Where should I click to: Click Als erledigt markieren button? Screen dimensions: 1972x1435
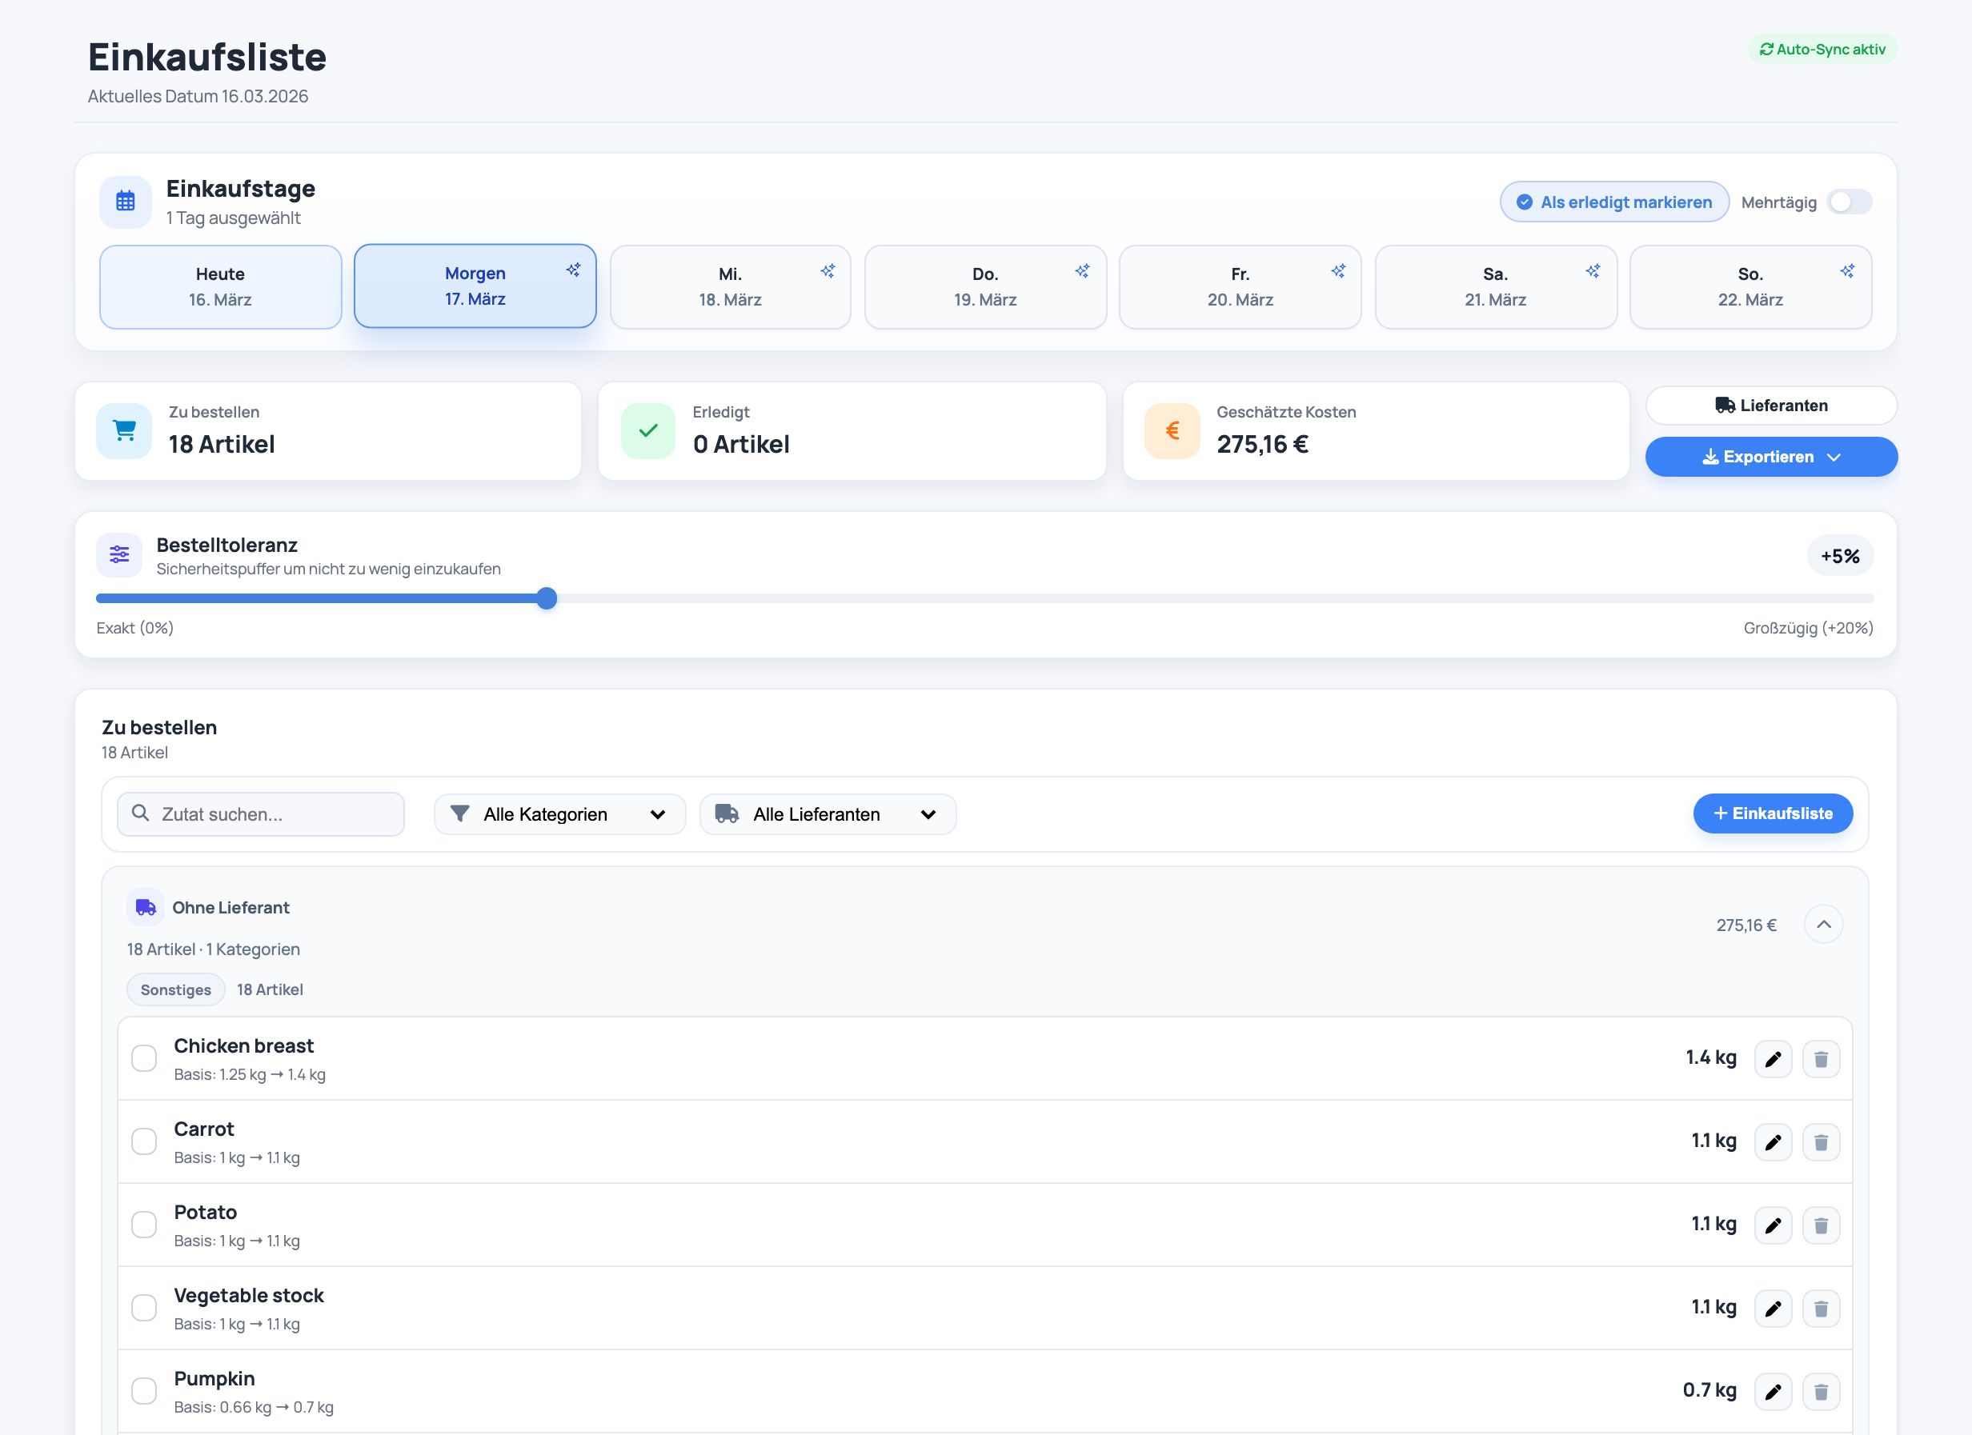pyautogui.click(x=1613, y=202)
